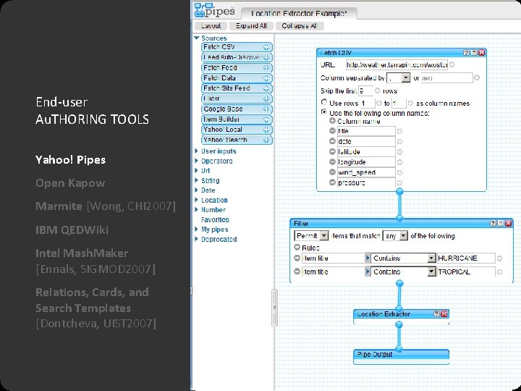Open the any/all match dropdown

coord(403,236)
